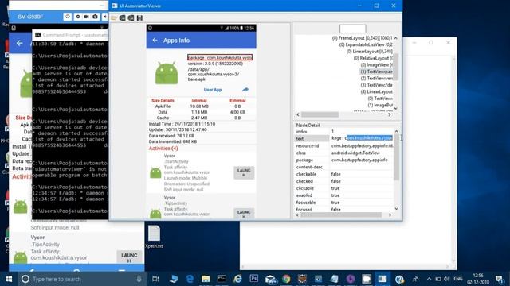Click the Xpath.txt desktop file icon
The height and width of the screenshot is (286, 510).
[154, 237]
